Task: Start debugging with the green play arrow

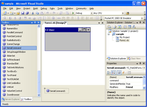Action: (x=73, y=13)
